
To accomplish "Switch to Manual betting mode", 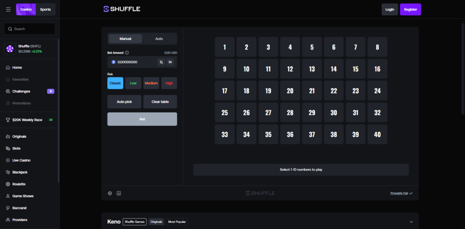I will pyautogui.click(x=125, y=39).
